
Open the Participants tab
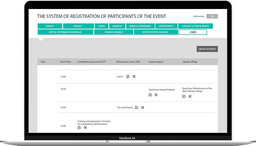coord(166,26)
